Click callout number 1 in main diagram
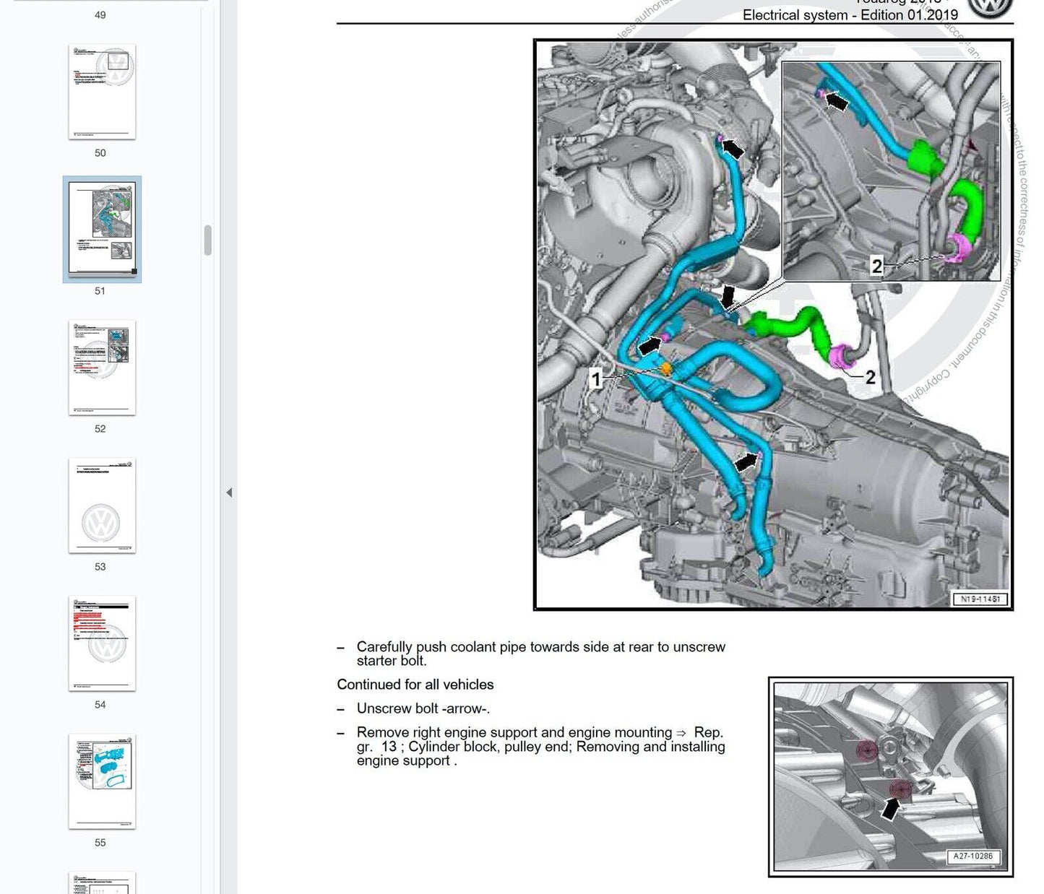 point(595,378)
